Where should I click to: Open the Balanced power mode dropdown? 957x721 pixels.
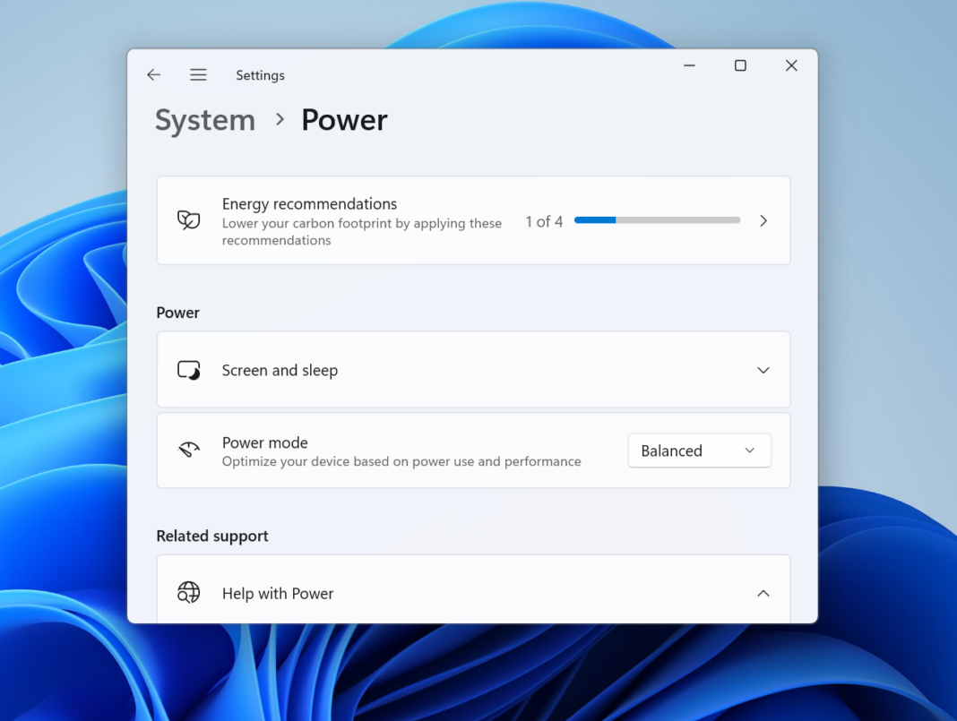pos(699,451)
